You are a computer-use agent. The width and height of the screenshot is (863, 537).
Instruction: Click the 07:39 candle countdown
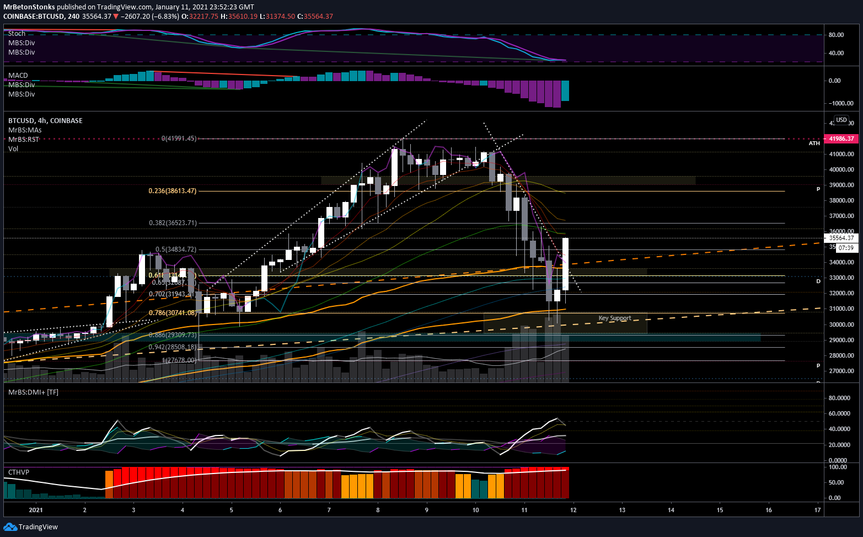pos(846,248)
